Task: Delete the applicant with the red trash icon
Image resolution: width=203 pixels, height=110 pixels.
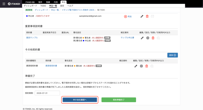Action: [x=147, y=16]
